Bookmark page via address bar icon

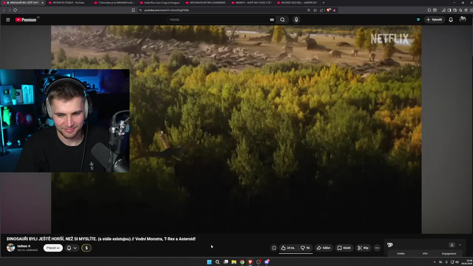click(x=133, y=10)
